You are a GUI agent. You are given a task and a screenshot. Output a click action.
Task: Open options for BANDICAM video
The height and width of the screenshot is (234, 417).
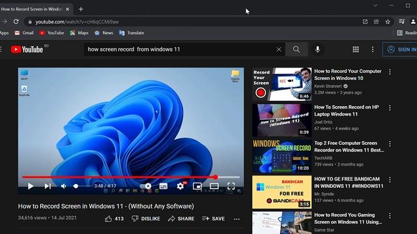[390, 179]
